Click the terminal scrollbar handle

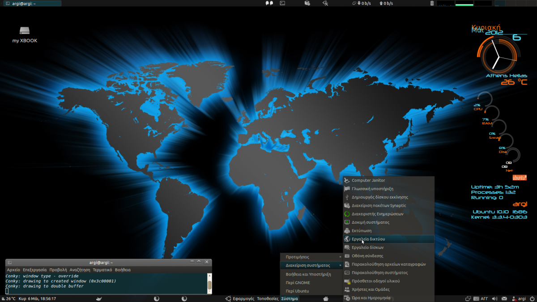coord(209,285)
